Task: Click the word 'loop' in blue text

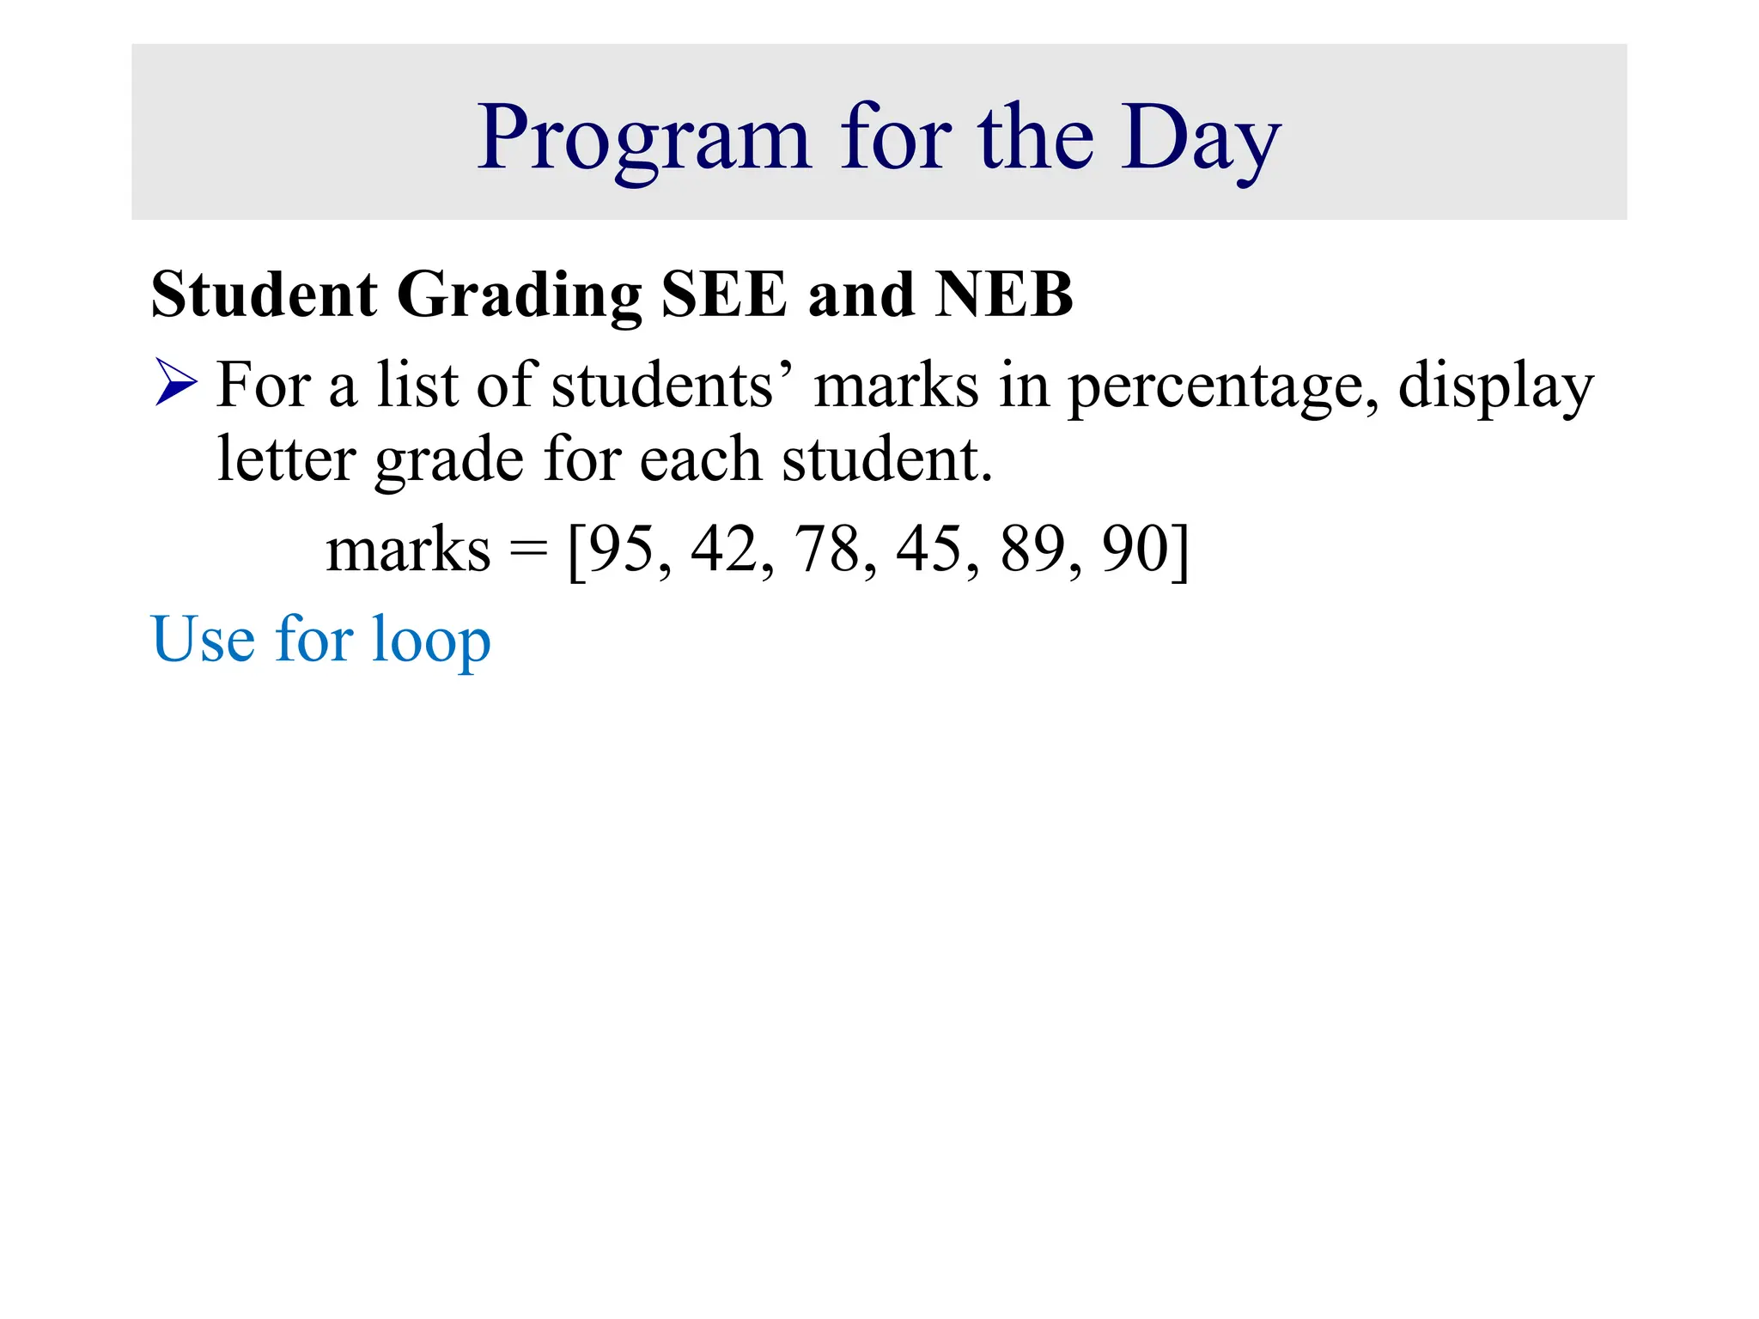Action: coord(430,639)
